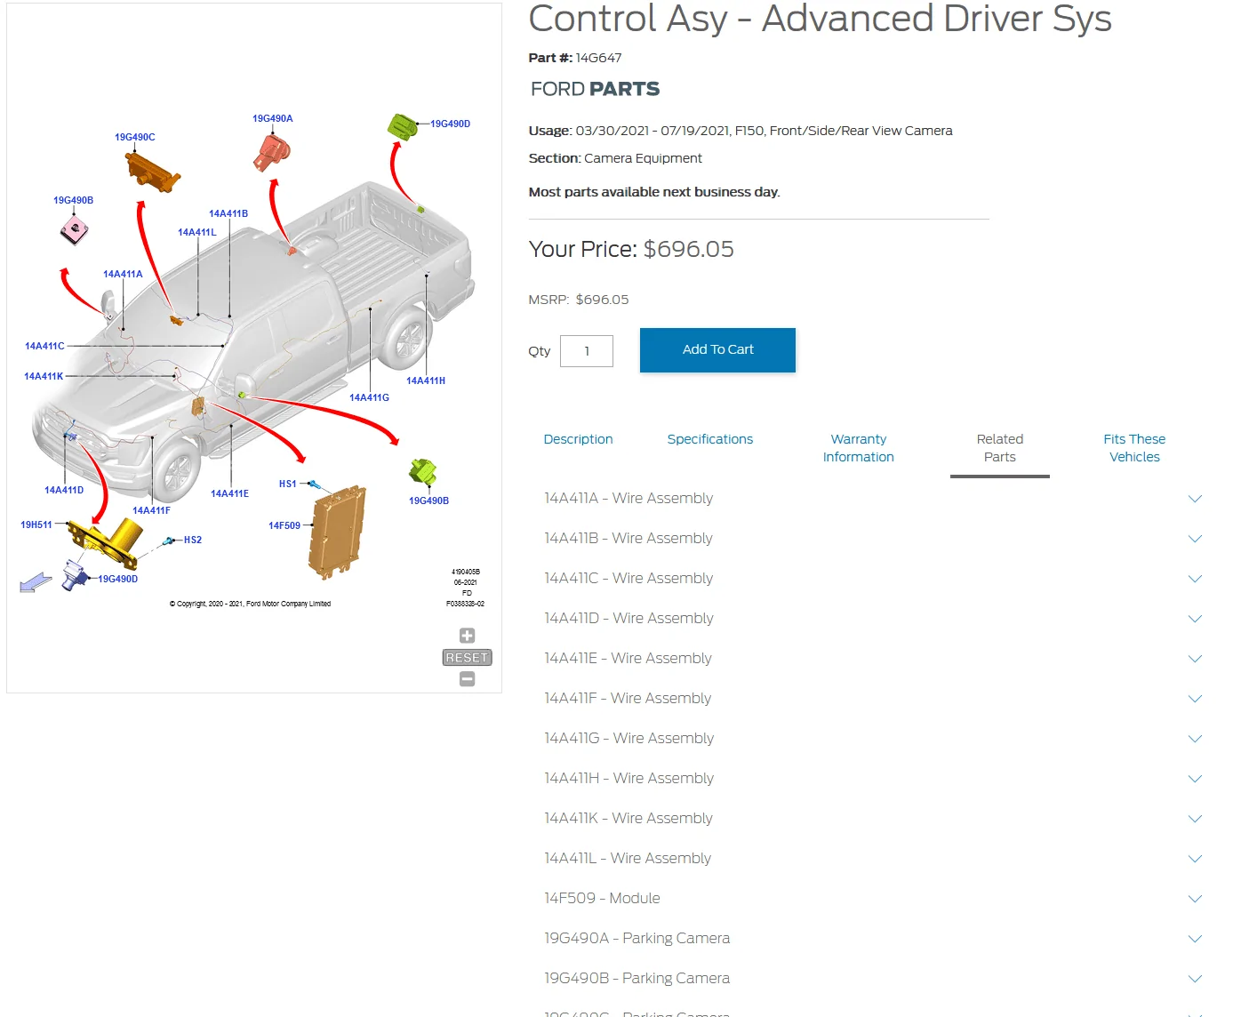Click the zoom-in plus icon below the diagram
The width and height of the screenshot is (1233, 1017).
pyautogui.click(x=466, y=635)
